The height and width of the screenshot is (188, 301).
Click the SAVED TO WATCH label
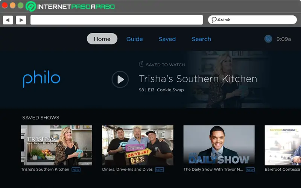coord(166,65)
